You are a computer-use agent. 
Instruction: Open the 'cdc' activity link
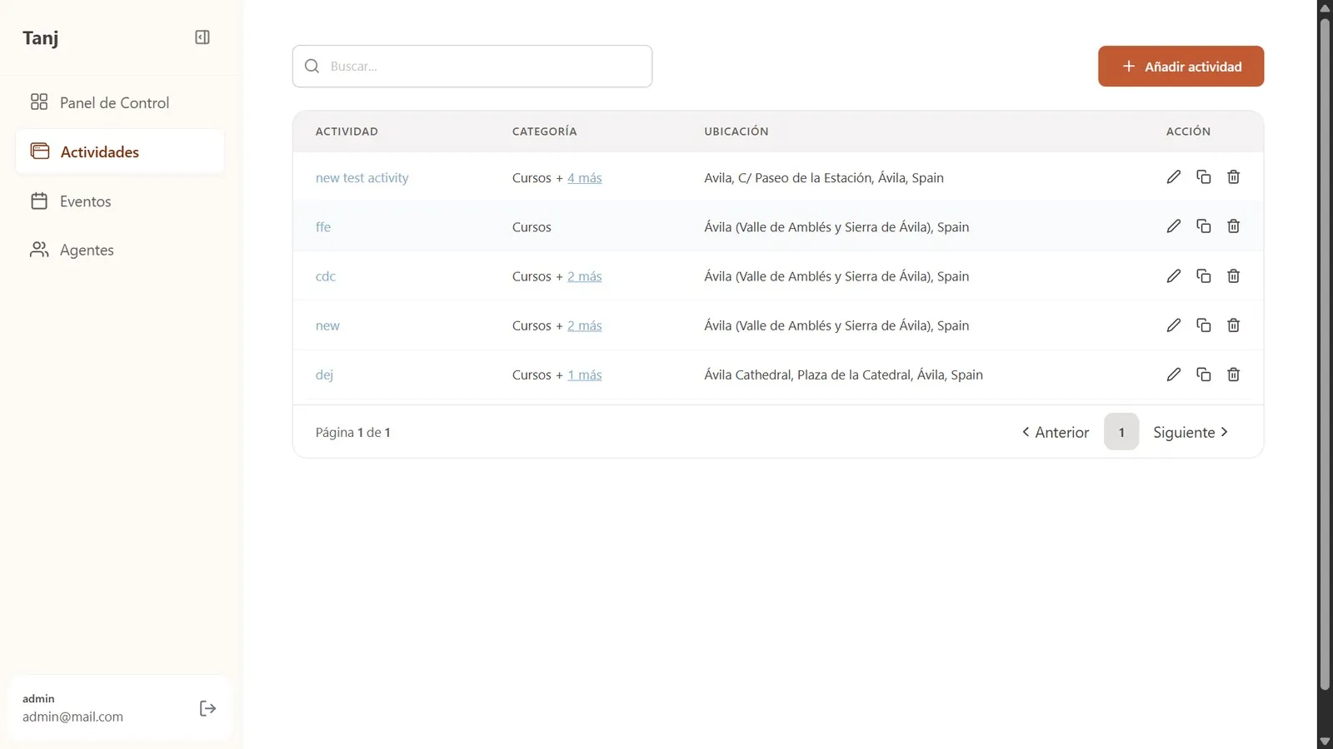click(326, 276)
